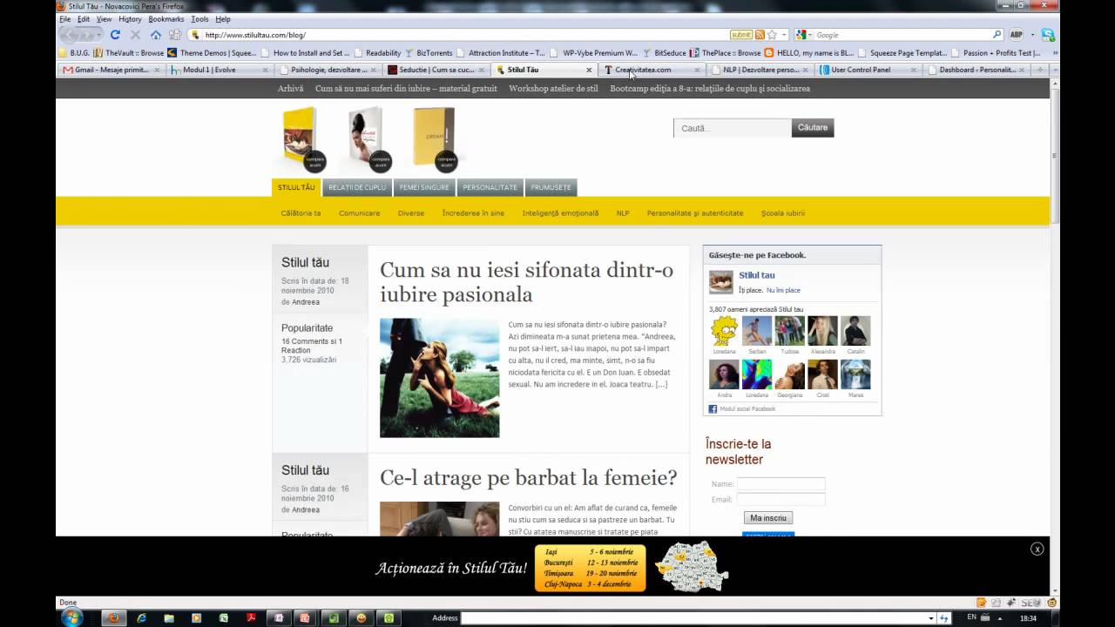Open the Tools menu
Image resolution: width=1115 pixels, height=627 pixels.
point(199,18)
